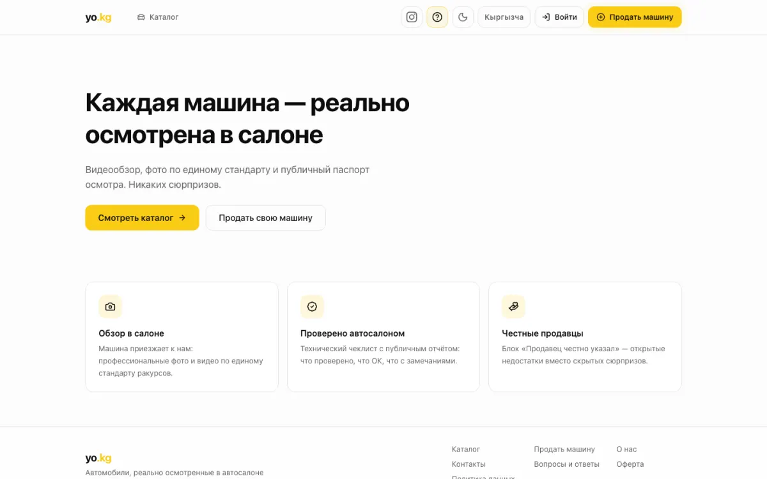Viewport: 767px width, 479px height.
Task: Click the tag icon in Честные продавцы card
Action: (513, 307)
